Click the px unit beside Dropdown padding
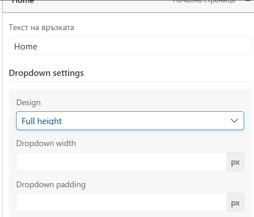 point(235,203)
